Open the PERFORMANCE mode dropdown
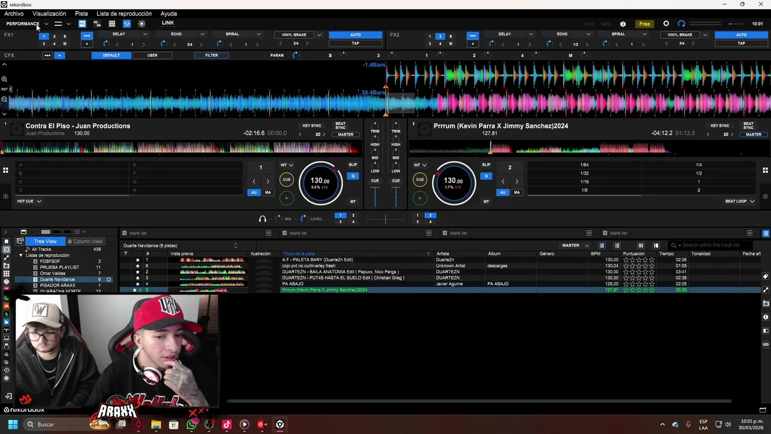Screen dimensions: 771x434 click(x=46, y=24)
